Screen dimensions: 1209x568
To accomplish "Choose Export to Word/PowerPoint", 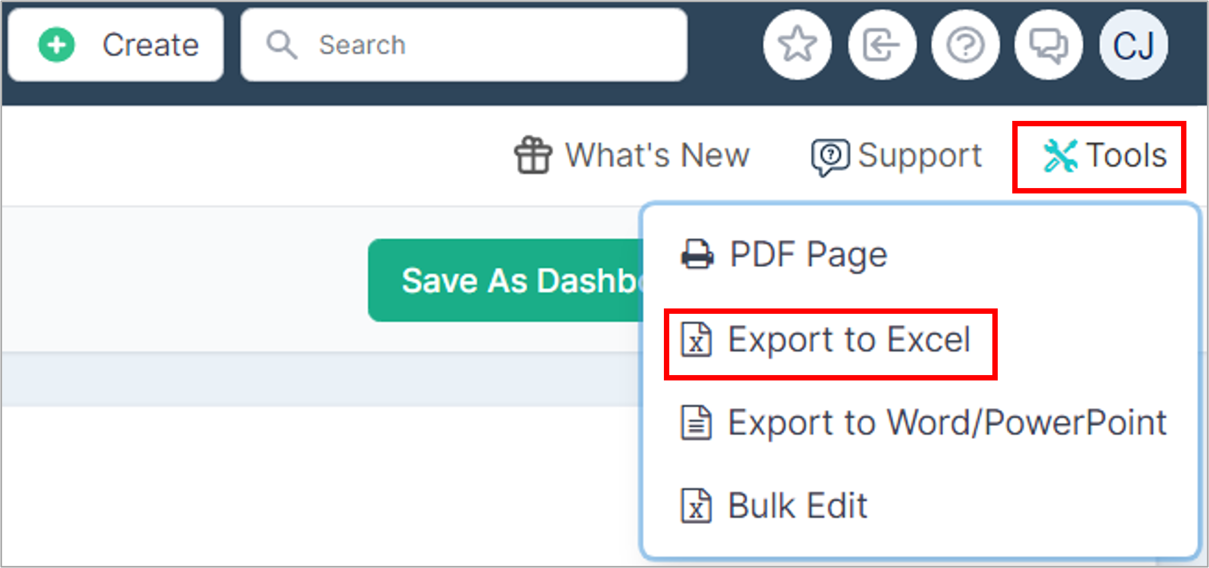I will 923,423.
